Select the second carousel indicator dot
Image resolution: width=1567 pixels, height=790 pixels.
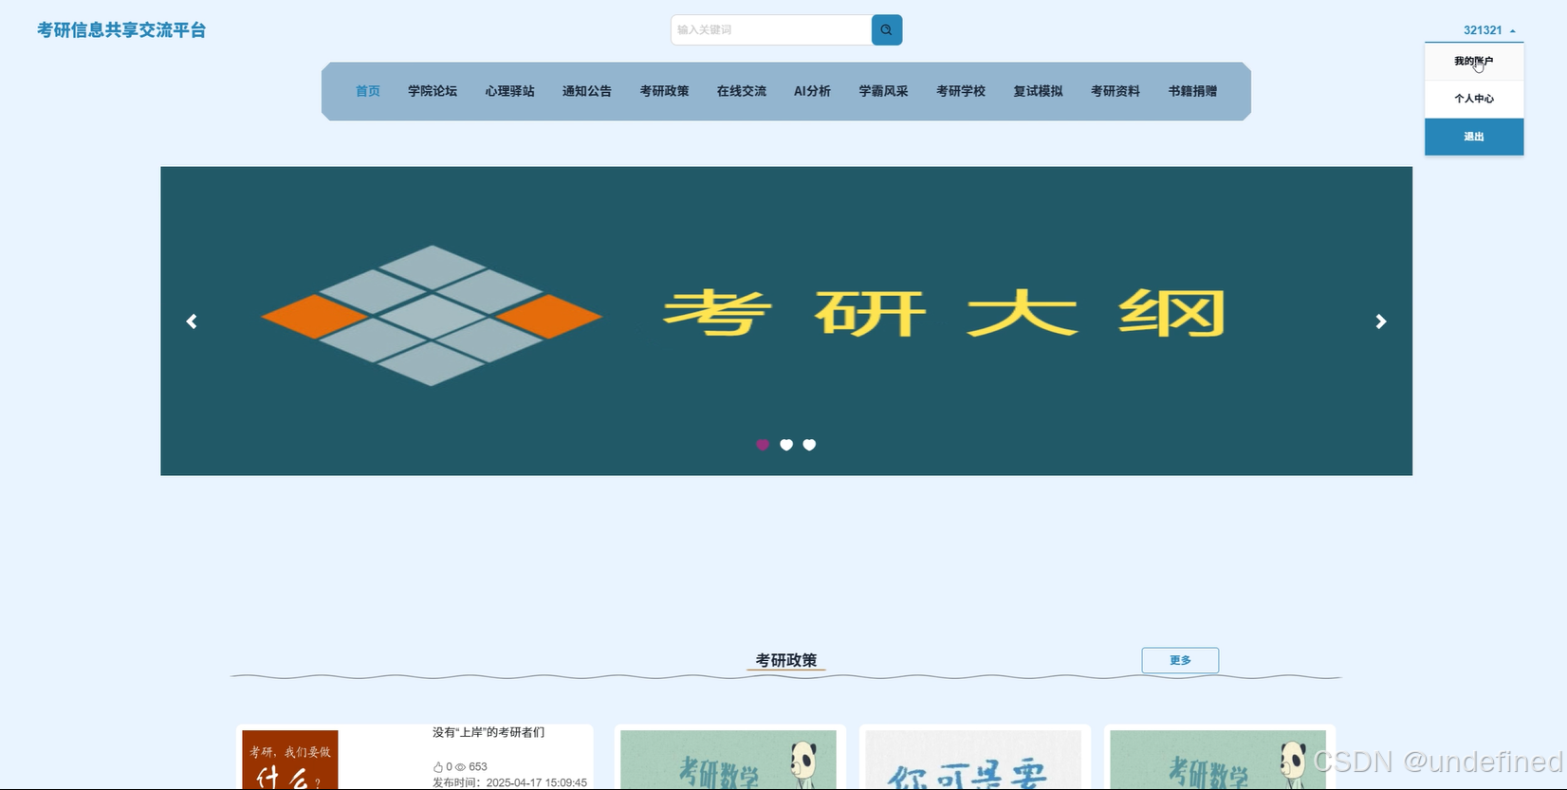[x=786, y=445]
